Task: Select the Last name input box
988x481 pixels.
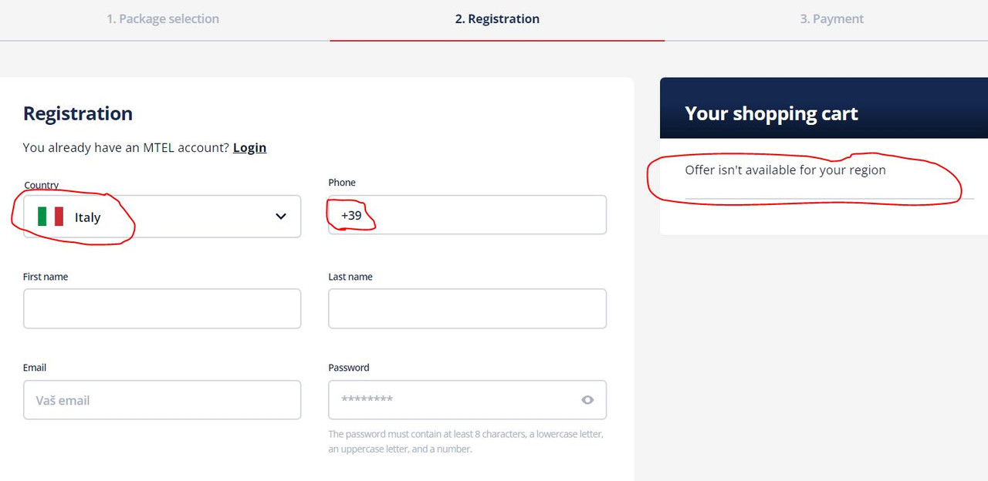Action: click(x=468, y=308)
